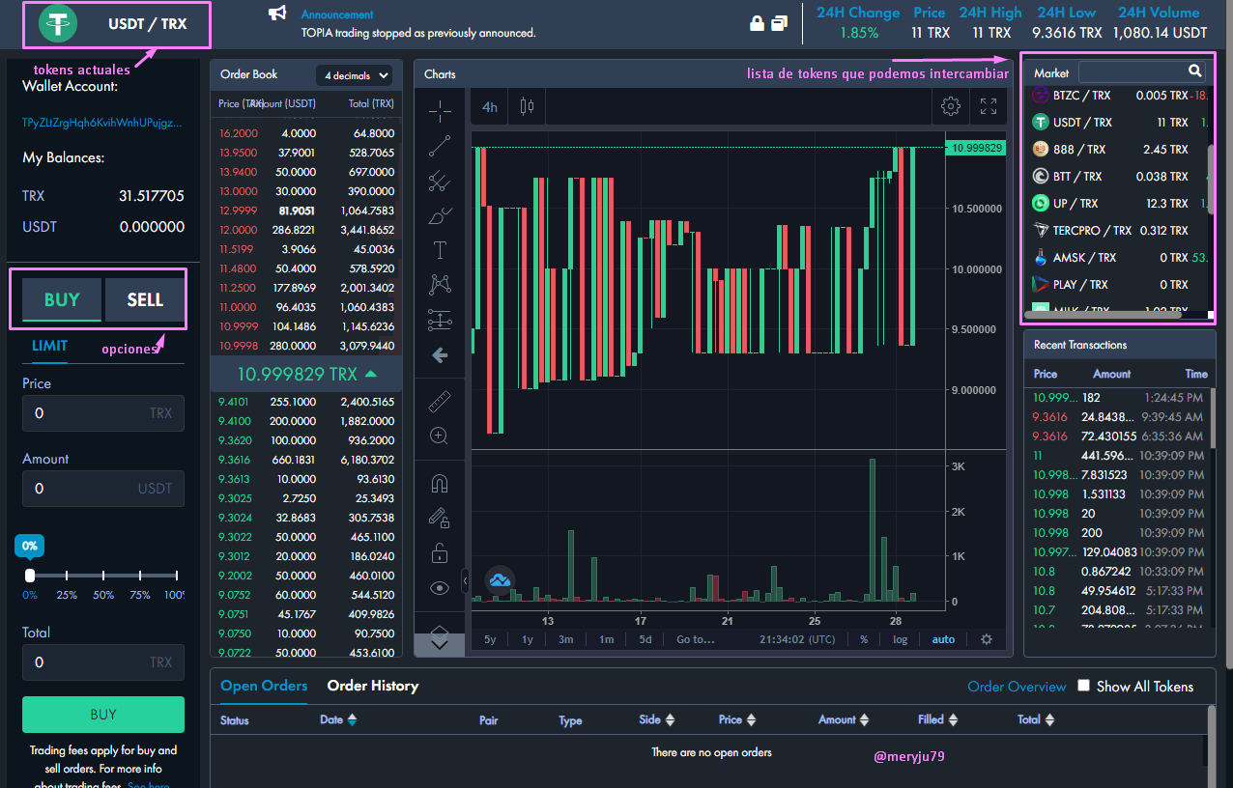
Task: Switch to the SELL tab
Action: [145, 299]
